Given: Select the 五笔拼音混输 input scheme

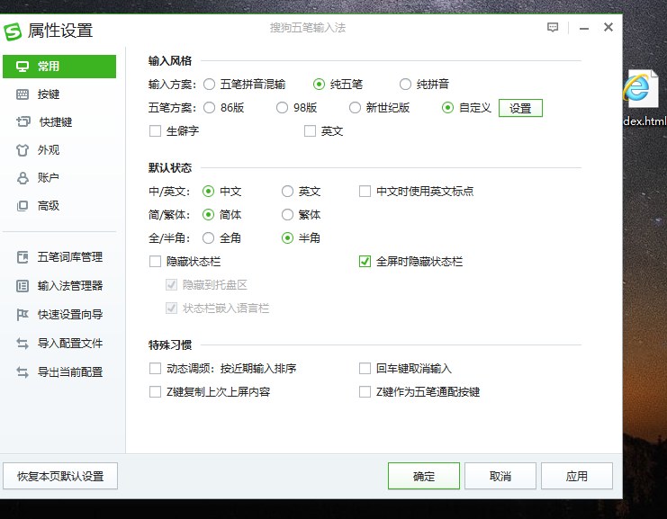Looking at the screenshot, I should pyautogui.click(x=210, y=85).
